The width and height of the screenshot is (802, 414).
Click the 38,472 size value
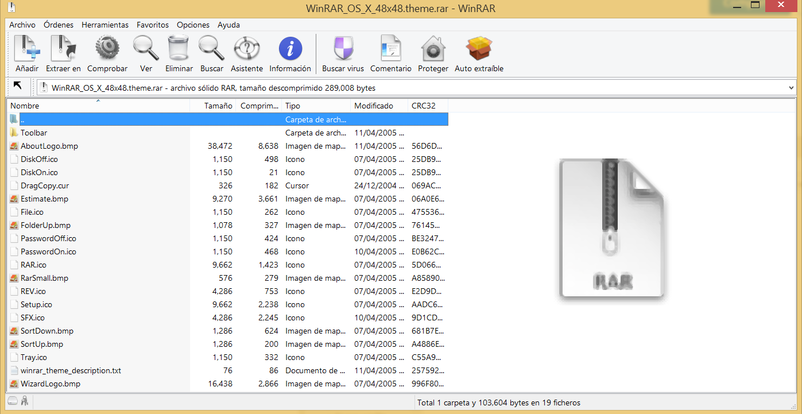click(x=220, y=146)
